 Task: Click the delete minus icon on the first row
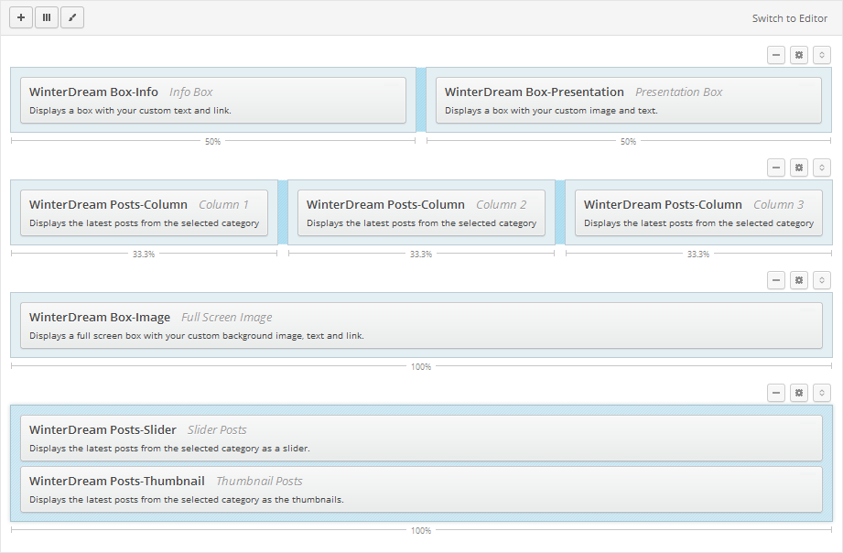pos(775,55)
